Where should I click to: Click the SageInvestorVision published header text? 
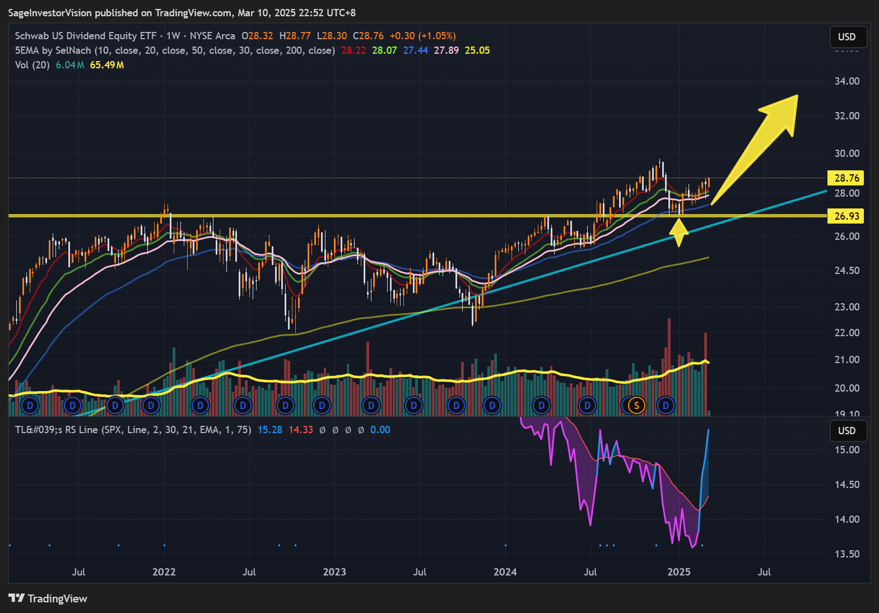(x=182, y=12)
